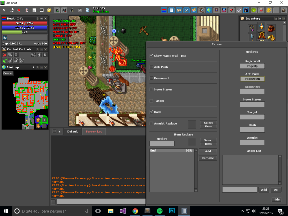Click the Windows search box in taskbar
288x216 pixels.
(52, 211)
